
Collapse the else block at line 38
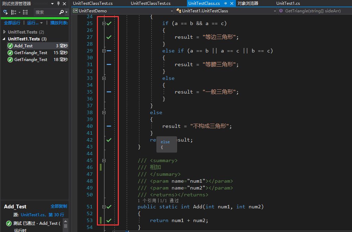[x=104, y=112]
